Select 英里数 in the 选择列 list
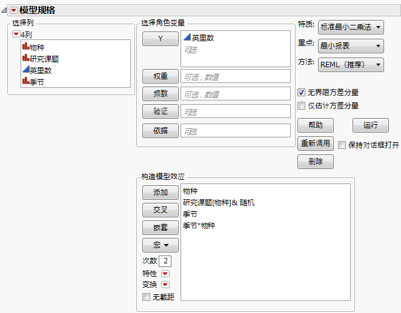This screenshot has width=401, height=313. [x=41, y=70]
